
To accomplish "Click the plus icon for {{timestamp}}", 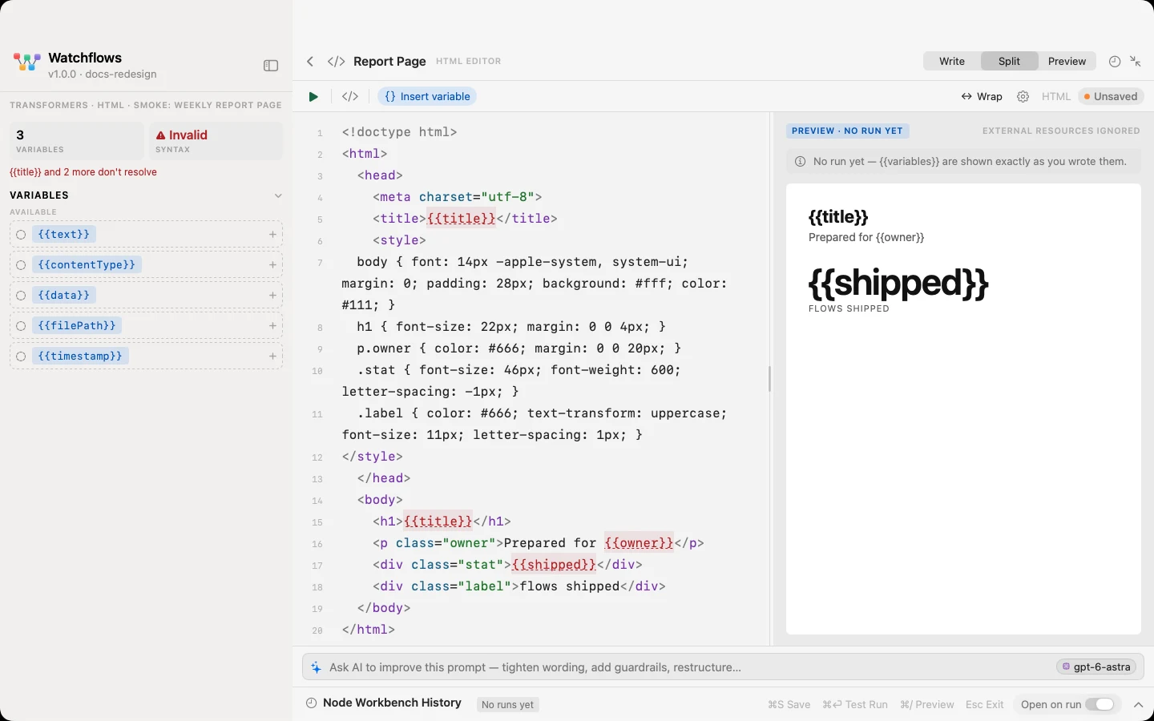I will (x=272, y=356).
